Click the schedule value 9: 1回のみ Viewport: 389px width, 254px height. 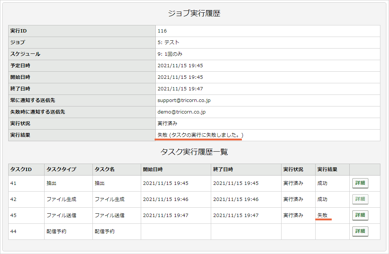click(x=170, y=54)
